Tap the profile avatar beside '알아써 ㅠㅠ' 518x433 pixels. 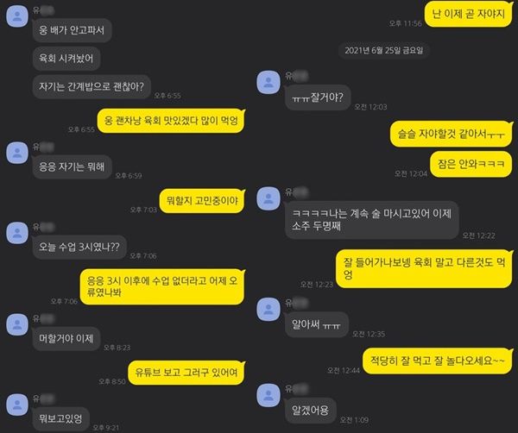(x=268, y=309)
